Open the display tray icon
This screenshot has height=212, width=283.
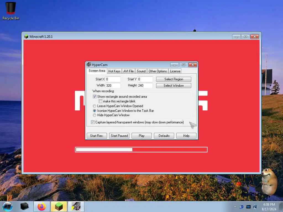[x=248, y=207]
